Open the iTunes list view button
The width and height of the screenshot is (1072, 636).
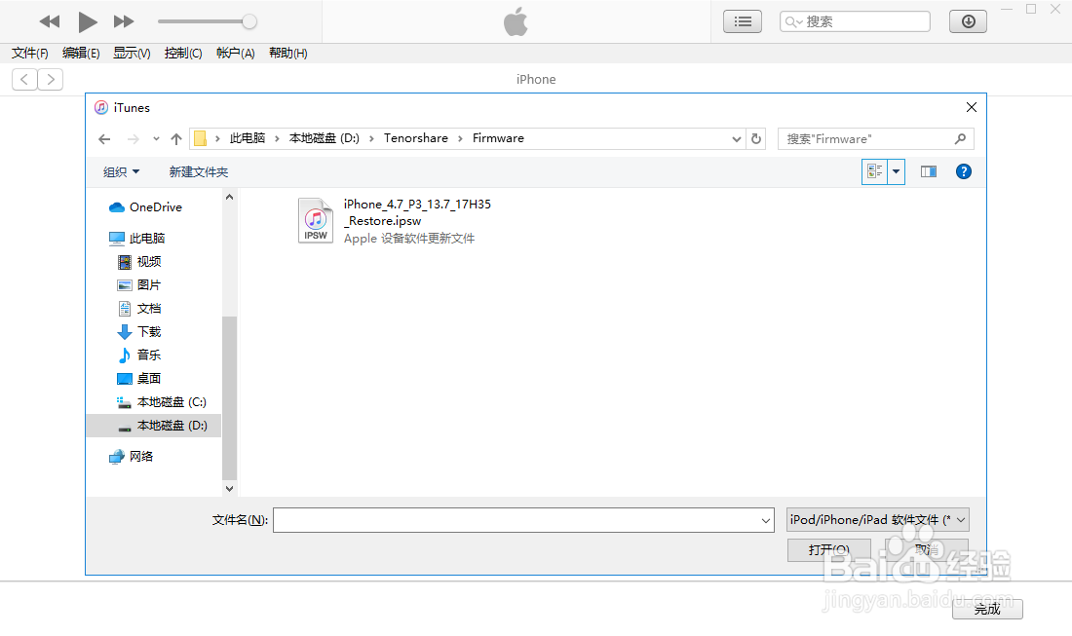tap(743, 21)
